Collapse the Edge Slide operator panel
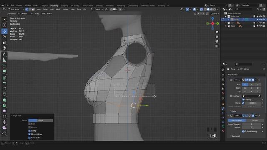This screenshot has width=267, height=150. (12, 116)
